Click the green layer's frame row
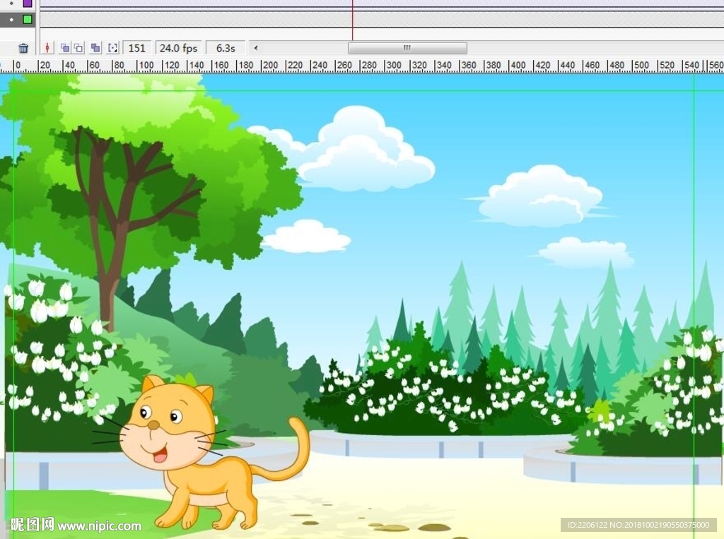 point(381,19)
